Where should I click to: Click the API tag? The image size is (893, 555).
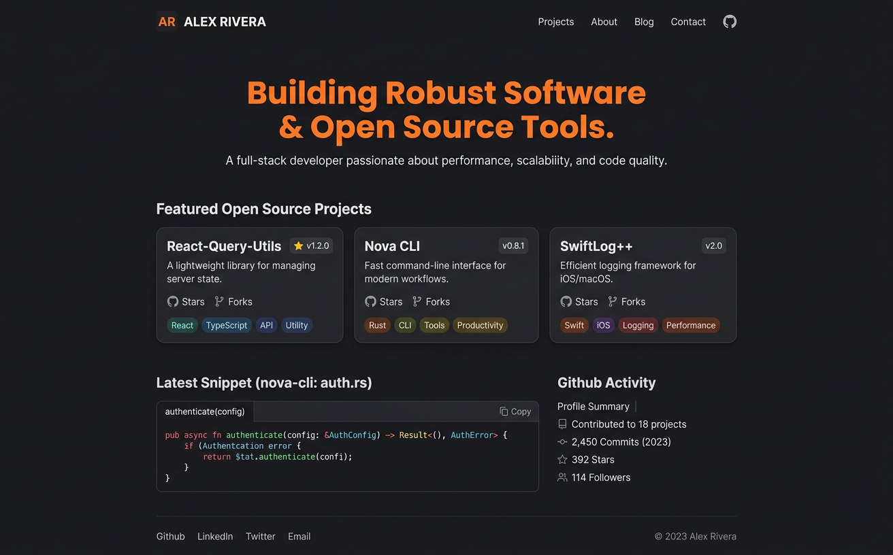266,325
